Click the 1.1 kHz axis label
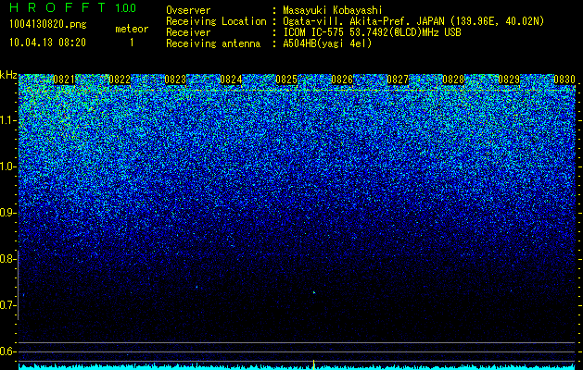583x370 pixels. (6, 120)
